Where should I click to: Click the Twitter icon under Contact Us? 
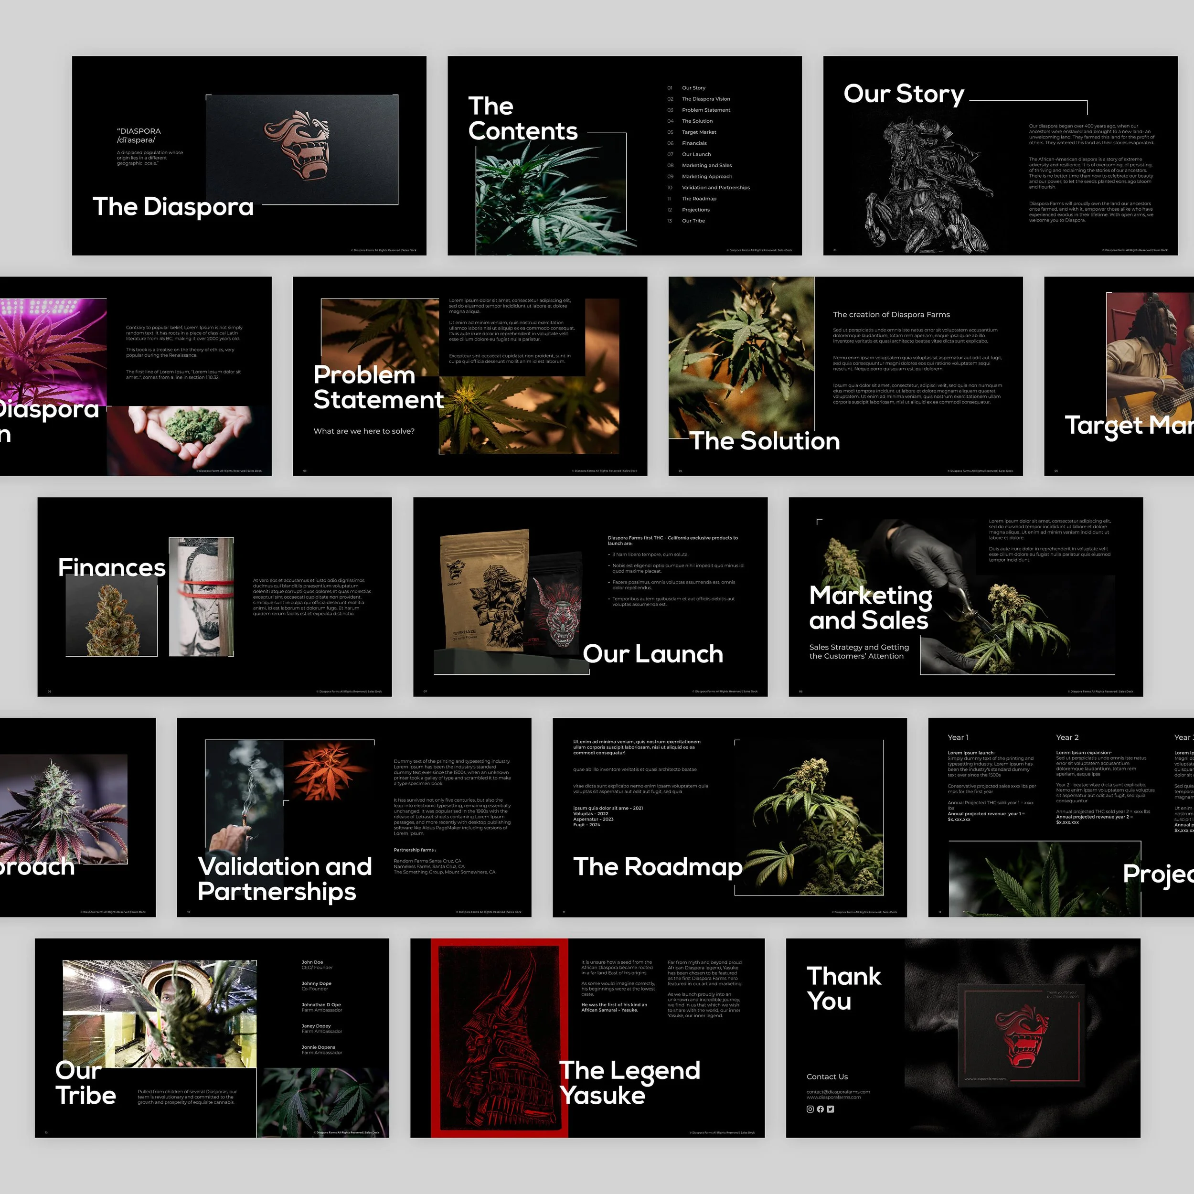(x=830, y=1109)
